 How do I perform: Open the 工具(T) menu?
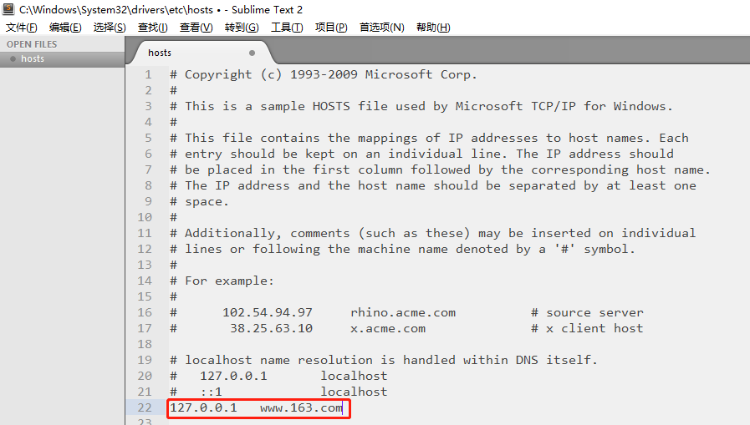(287, 28)
